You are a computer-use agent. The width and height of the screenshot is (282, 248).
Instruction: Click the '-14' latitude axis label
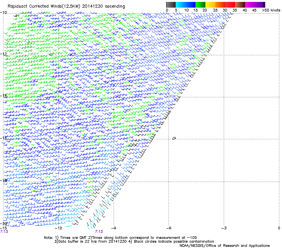3,96
